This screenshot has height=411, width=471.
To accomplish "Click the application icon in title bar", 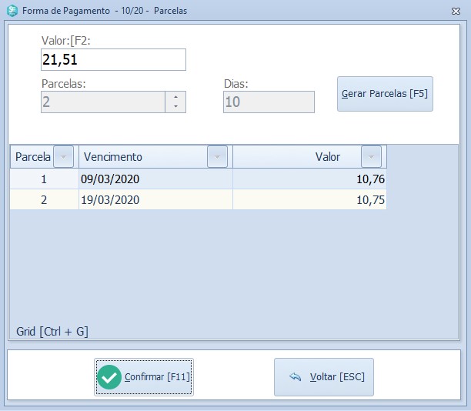I will pos(12,11).
